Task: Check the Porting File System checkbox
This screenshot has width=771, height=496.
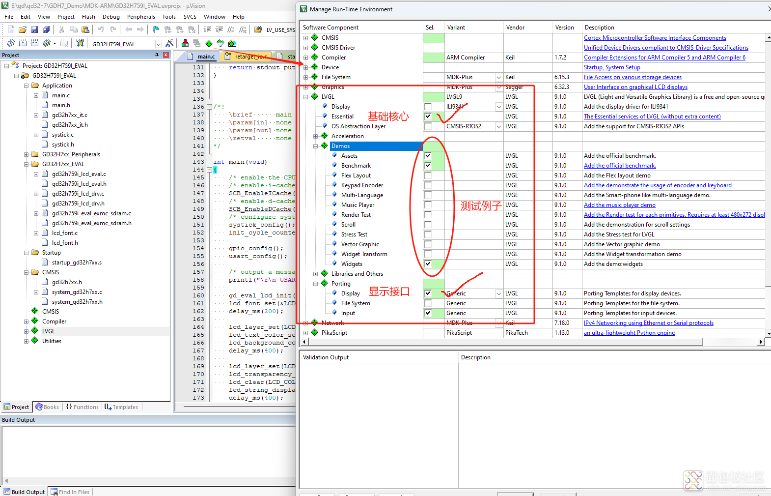Action: click(x=428, y=303)
